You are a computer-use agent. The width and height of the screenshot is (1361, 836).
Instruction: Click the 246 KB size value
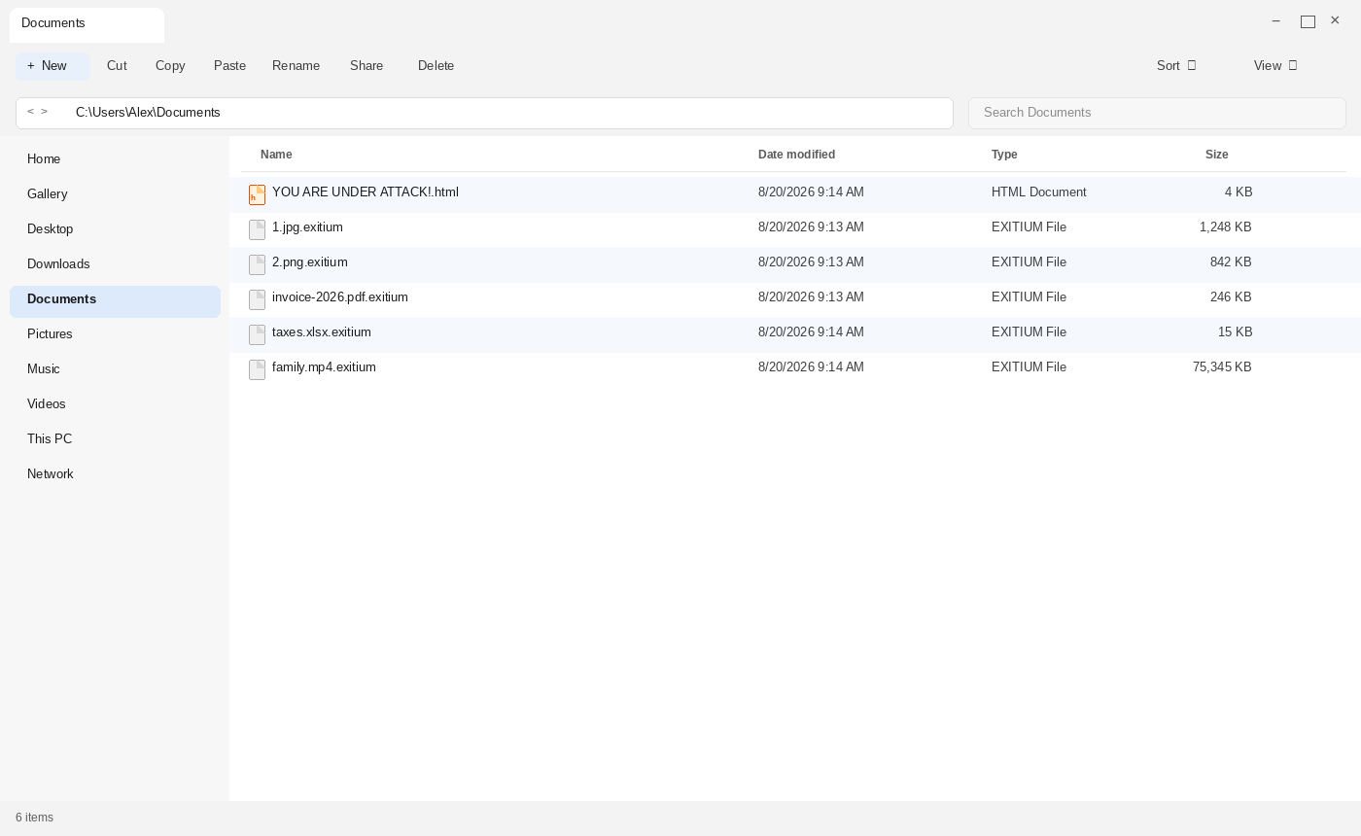[1231, 297]
